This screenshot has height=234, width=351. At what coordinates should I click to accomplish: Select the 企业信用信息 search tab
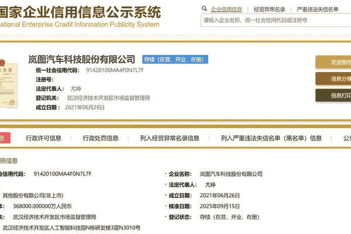click(226, 9)
